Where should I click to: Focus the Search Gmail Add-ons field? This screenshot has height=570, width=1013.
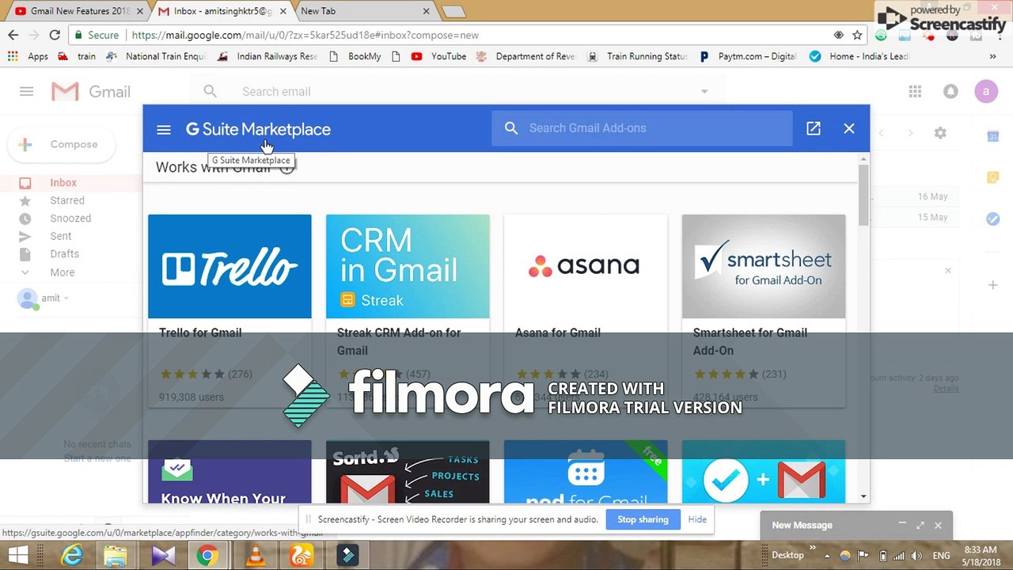(x=642, y=128)
